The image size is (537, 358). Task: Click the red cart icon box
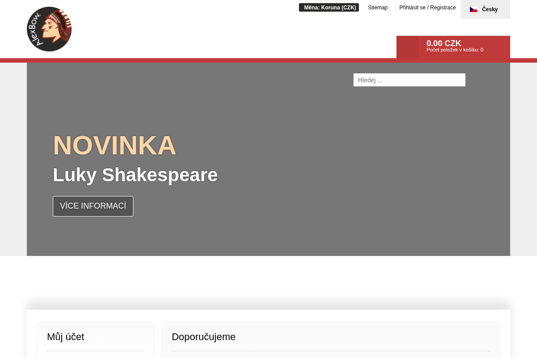[x=408, y=47]
